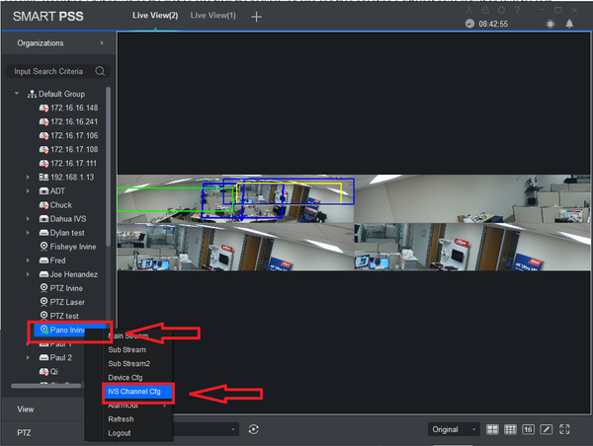Click the clock icon beside the time
The image size is (593, 446).
469,24
